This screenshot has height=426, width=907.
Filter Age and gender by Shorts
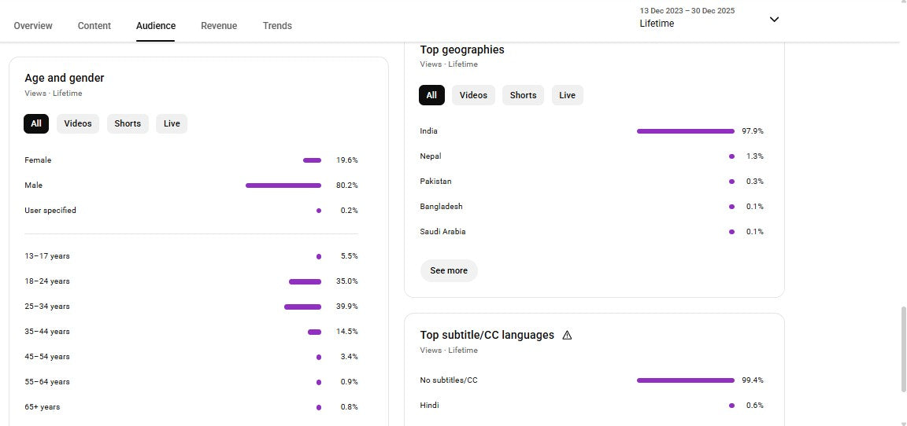[x=128, y=123]
